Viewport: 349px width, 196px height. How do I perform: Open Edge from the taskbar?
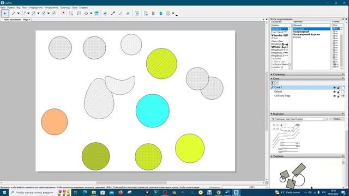pyautogui.click(x=85, y=192)
